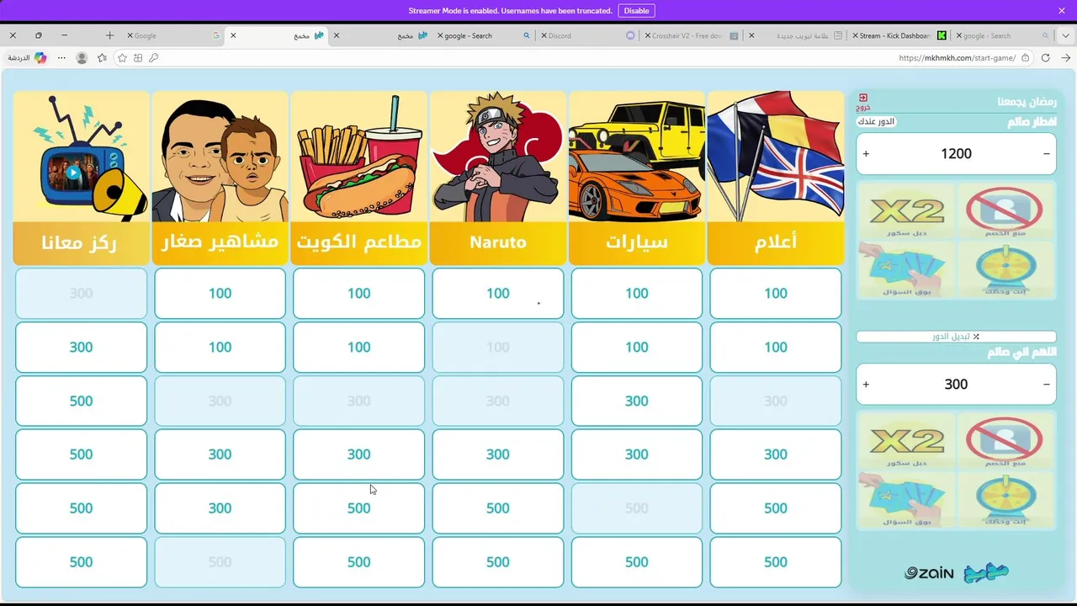Image resolution: width=1077 pixels, height=606 pixels.
Task: Use the إنت وحظك wheel power-up for اللهم اني صائم
Action: [1005, 498]
